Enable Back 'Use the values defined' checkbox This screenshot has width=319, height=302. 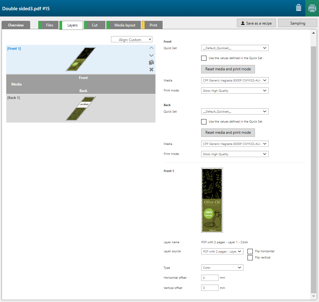[x=204, y=122]
